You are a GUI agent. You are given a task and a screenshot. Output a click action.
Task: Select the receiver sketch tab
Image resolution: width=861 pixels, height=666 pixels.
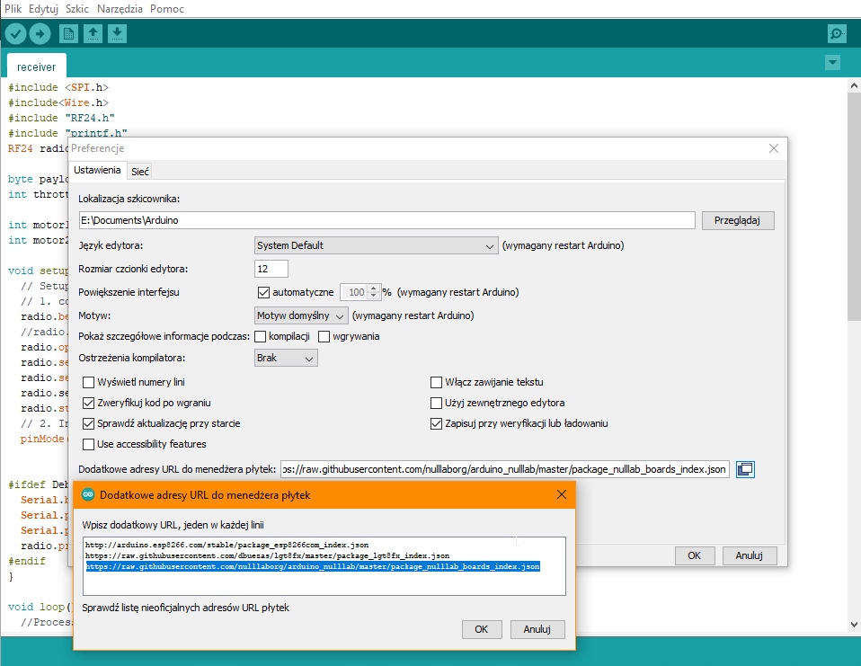36,67
